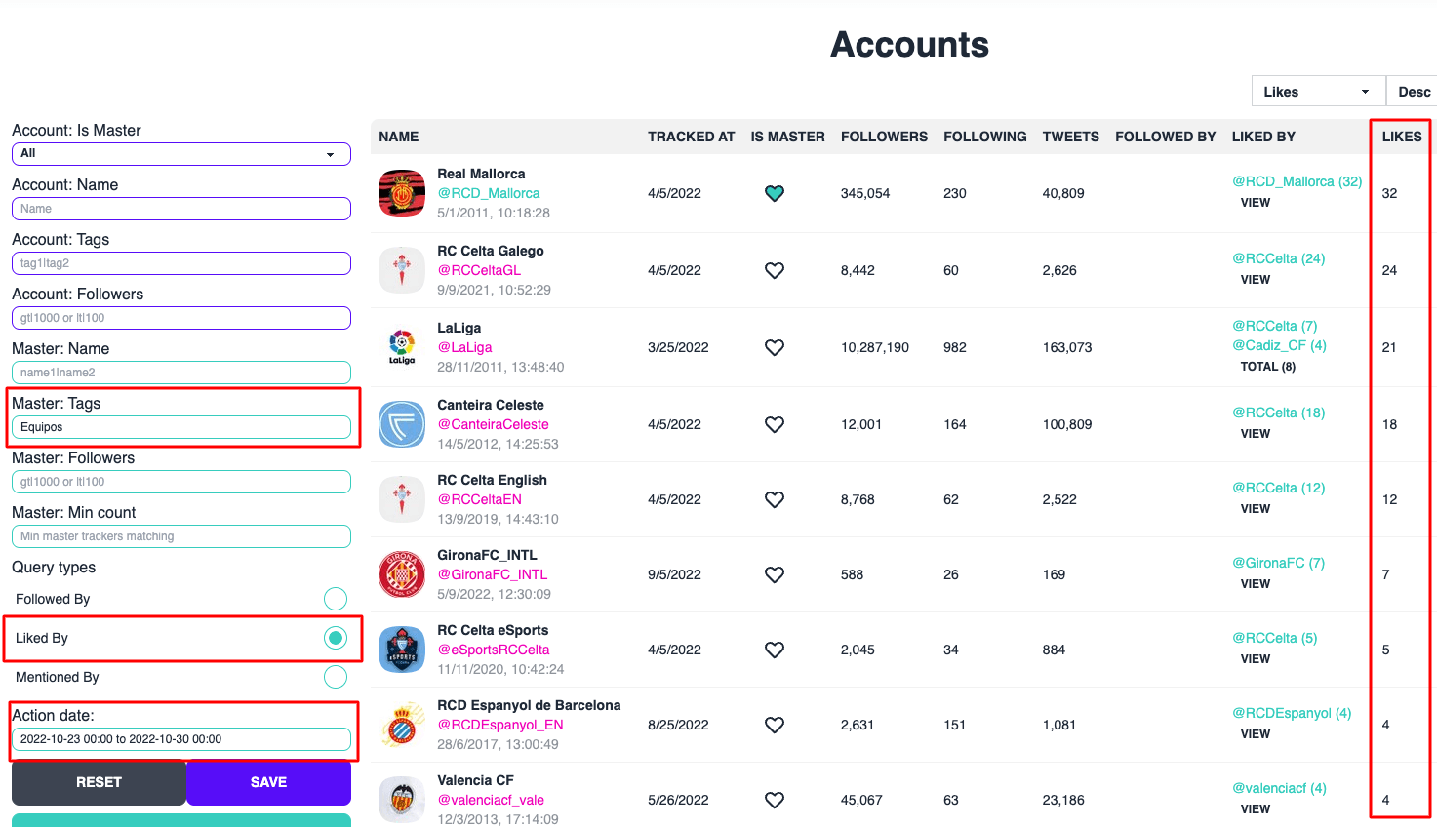Click the Canteira Celeste profile icon
Image resolution: width=1437 pixels, height=827 pixels.
[401, 423]
